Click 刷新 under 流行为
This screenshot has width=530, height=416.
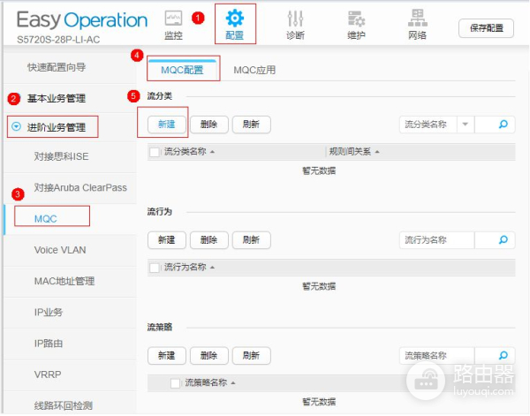coord(251,240)
